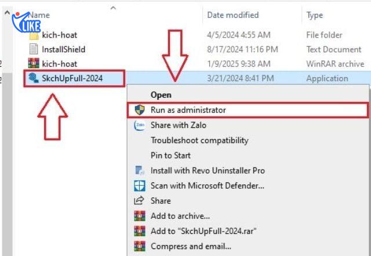The height and width of the screenshot is (256, 371).
Task: Click the Share arrow icon
Action: click(x=139, y=201)
